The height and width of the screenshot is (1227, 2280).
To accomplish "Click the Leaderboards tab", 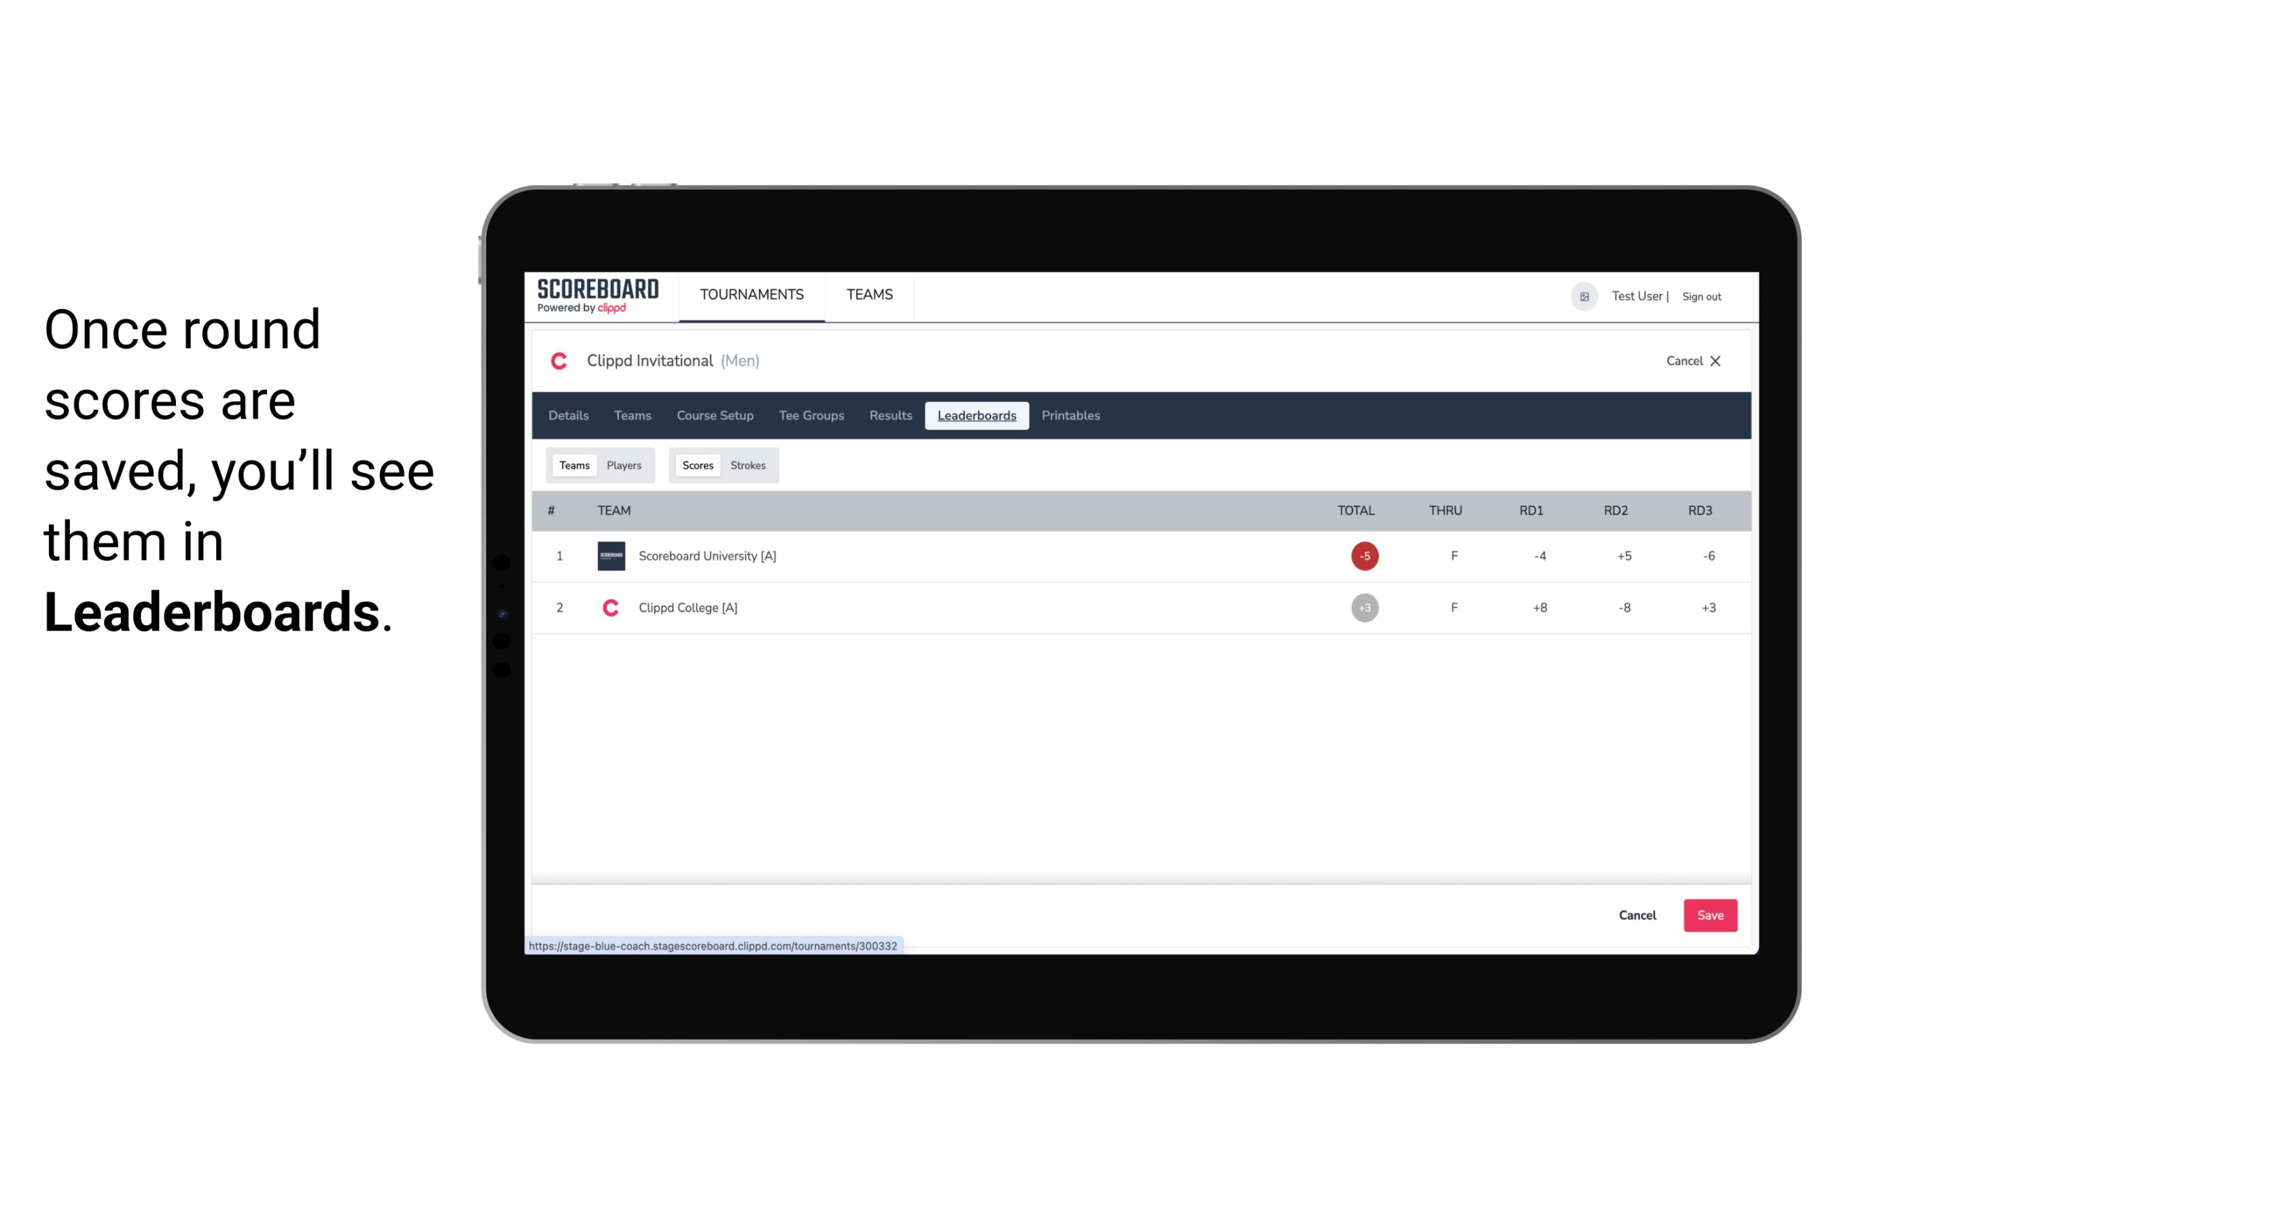I will click(978, 416).
